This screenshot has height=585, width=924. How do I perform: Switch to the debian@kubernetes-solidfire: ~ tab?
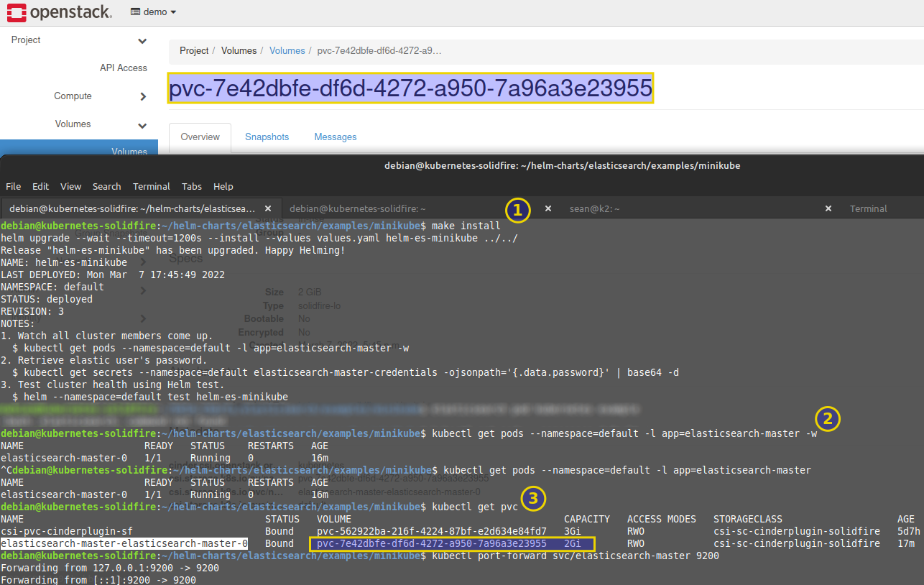click(x=358, y=209)
